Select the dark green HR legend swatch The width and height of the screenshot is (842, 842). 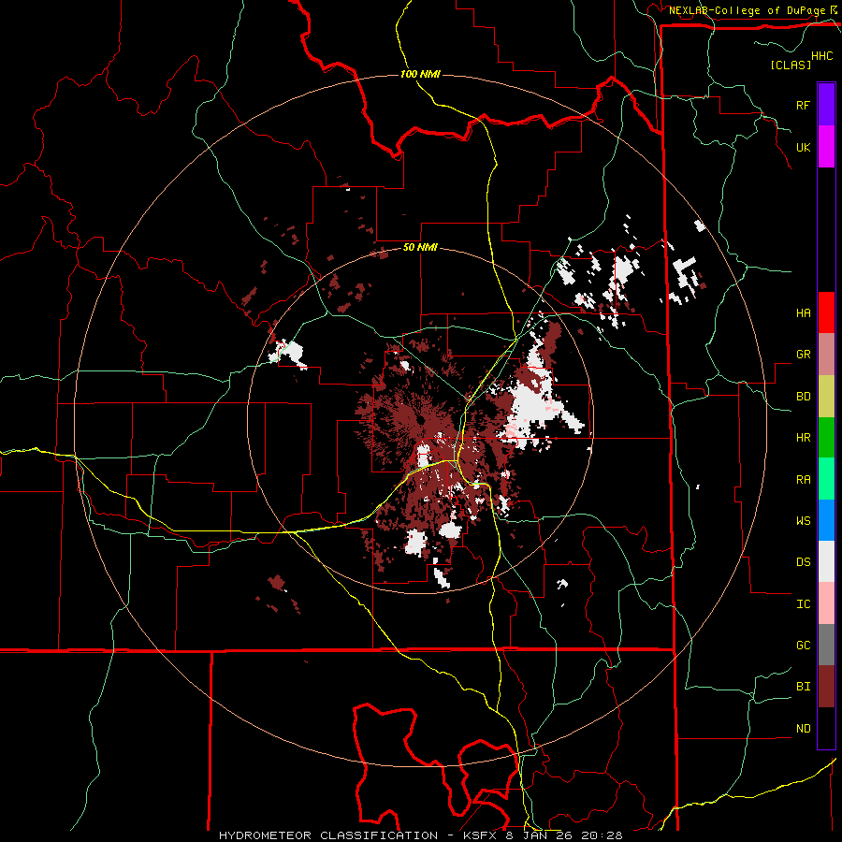[x=826, y=437]
